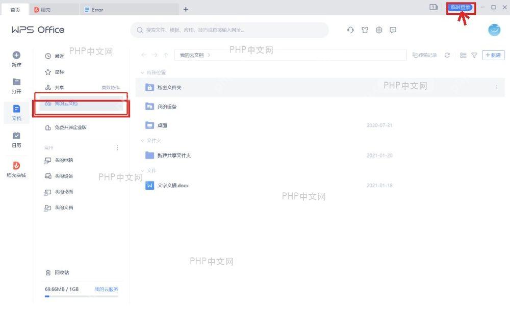The image size is (510, 309).
Task: Open the 日历 (Calendar) sidebar icon
Action: [16, 140]
